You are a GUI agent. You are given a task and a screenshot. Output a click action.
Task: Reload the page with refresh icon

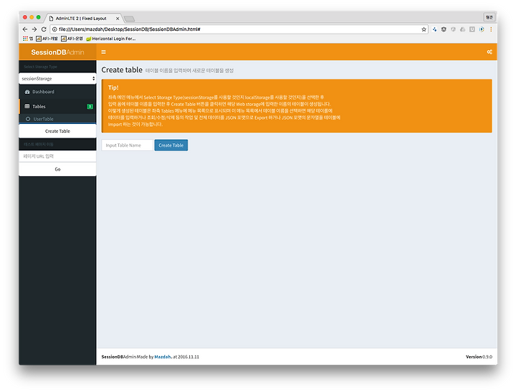[x=44, y=29]
